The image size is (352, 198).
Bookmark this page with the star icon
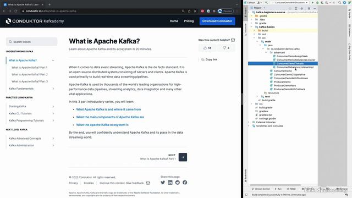[x=195, y=11]
